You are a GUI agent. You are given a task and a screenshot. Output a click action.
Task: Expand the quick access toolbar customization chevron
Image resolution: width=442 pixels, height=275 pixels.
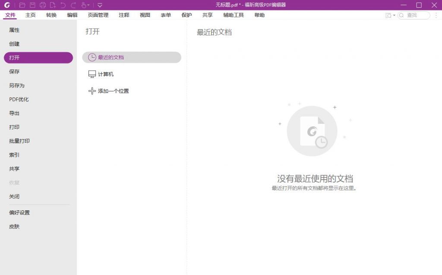(99, 5)
